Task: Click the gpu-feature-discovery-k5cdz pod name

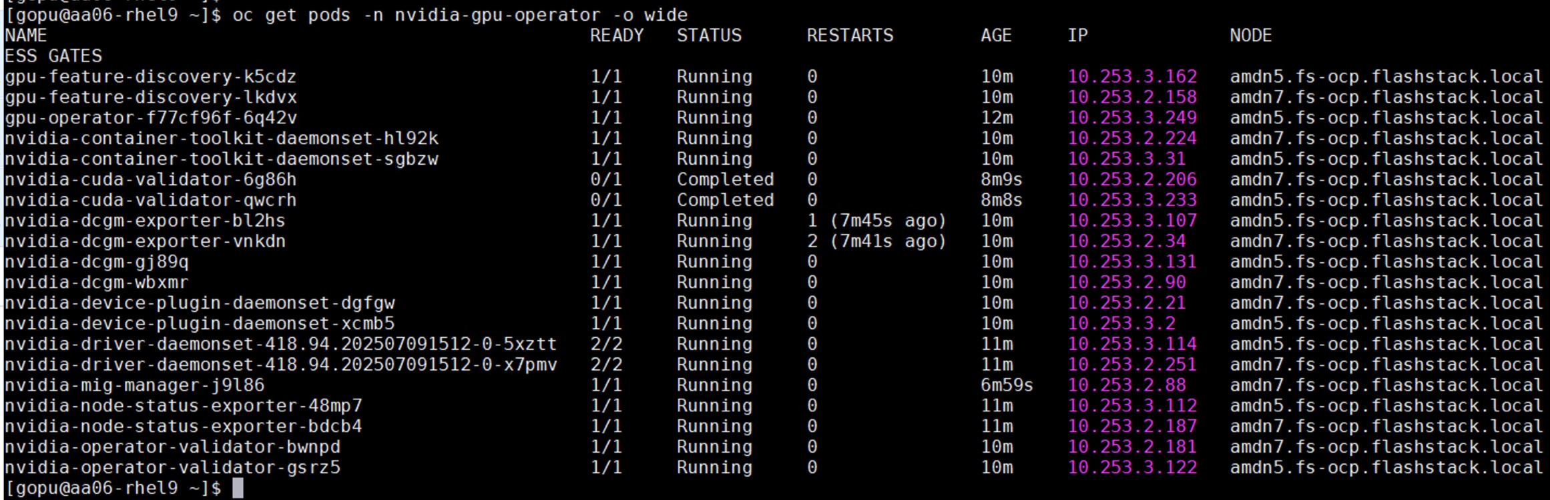Action: point(150,77)
